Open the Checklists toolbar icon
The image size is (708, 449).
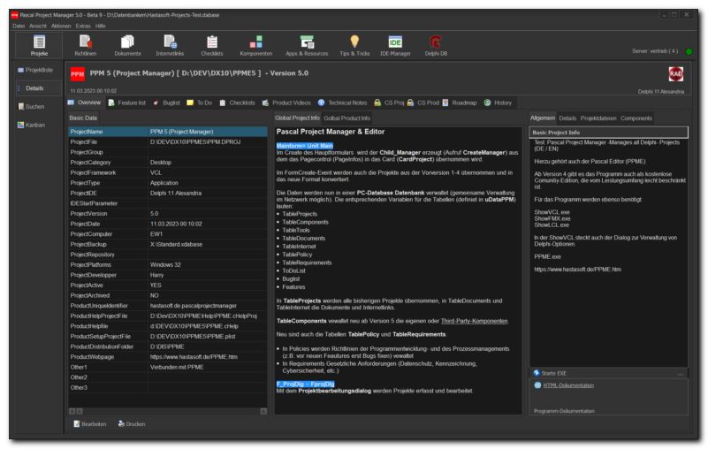coord(212,45)
